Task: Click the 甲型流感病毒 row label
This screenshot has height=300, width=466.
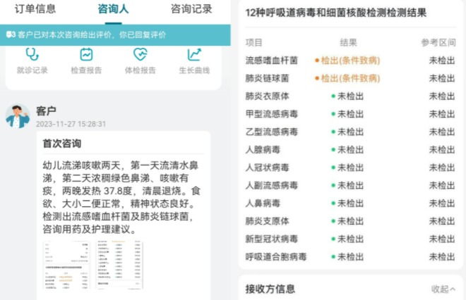Action: tap(272, 114)
